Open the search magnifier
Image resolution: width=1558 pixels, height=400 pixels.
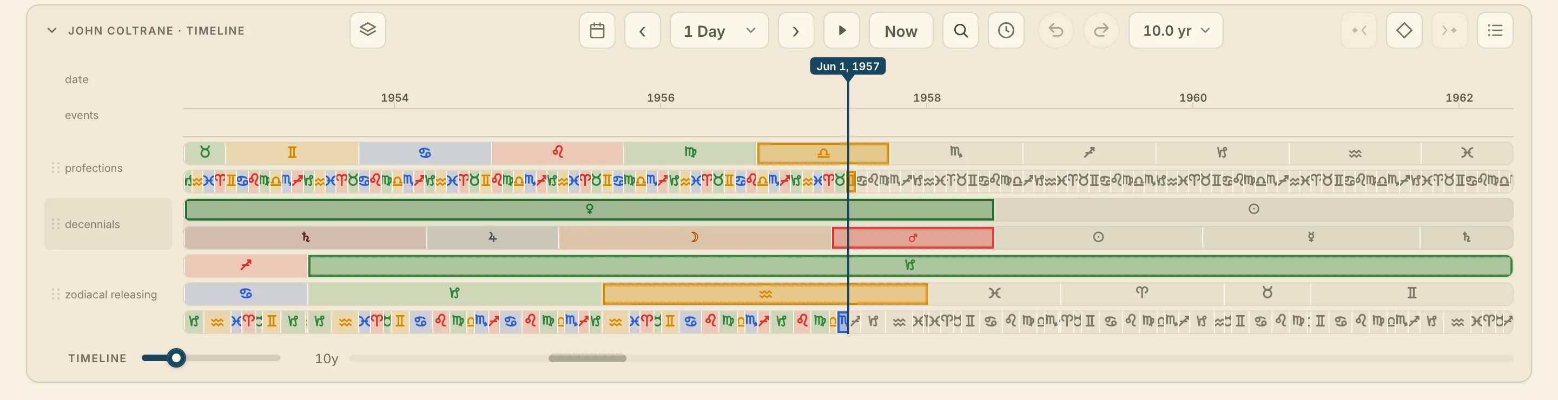pos(960,30)
